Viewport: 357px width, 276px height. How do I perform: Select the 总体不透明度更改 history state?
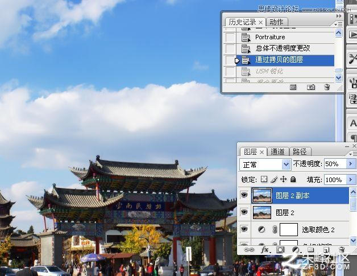tap(285, 48)
